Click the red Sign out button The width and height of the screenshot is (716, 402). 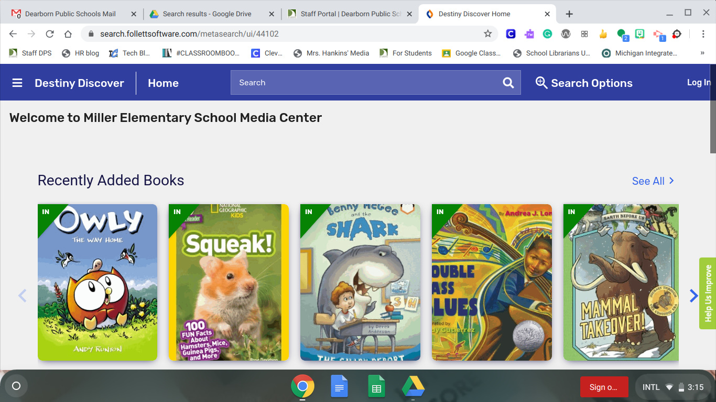pyautogui.click(x=604, y=387)
